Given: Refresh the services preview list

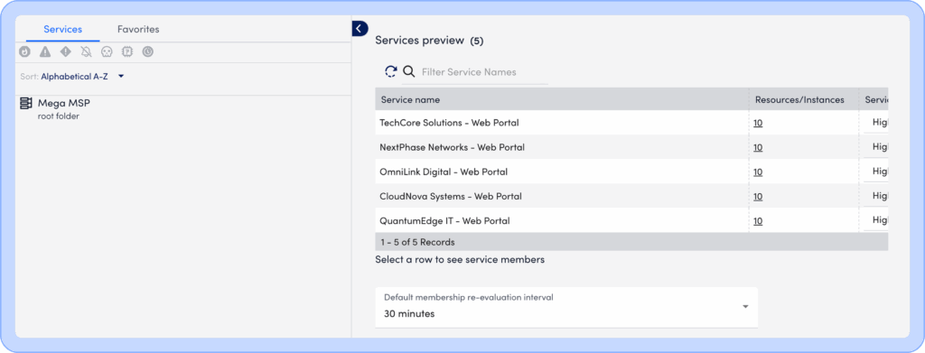Looking at the screenshot, I should point(391,72).
